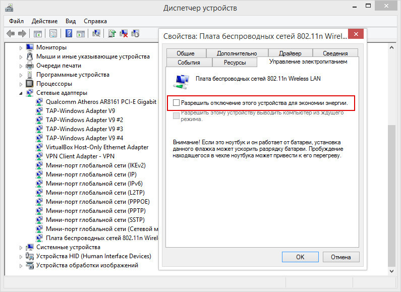Screen dimensions: 401x292
Task: Click the Scan for hardware changes icon
Action: (x=96, y=33)
